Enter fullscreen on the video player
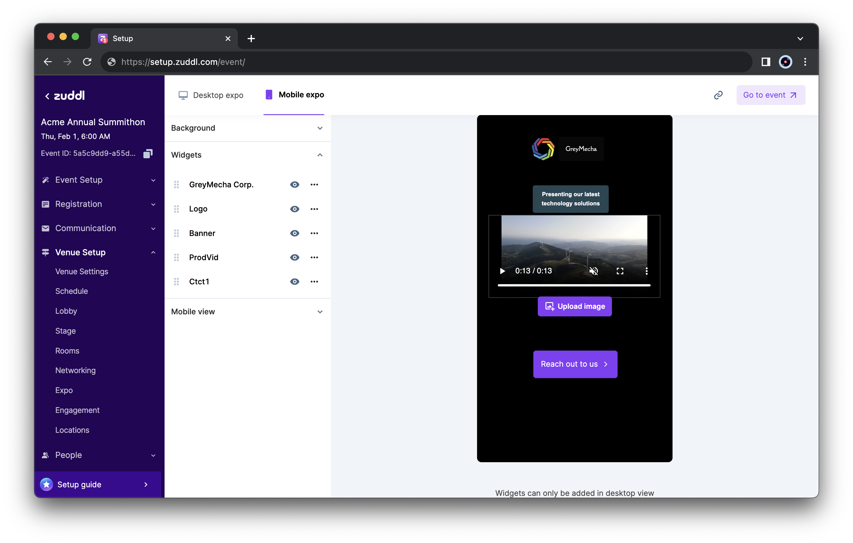The width and height of the screenshot is (853, 543). tap(620, 271)
